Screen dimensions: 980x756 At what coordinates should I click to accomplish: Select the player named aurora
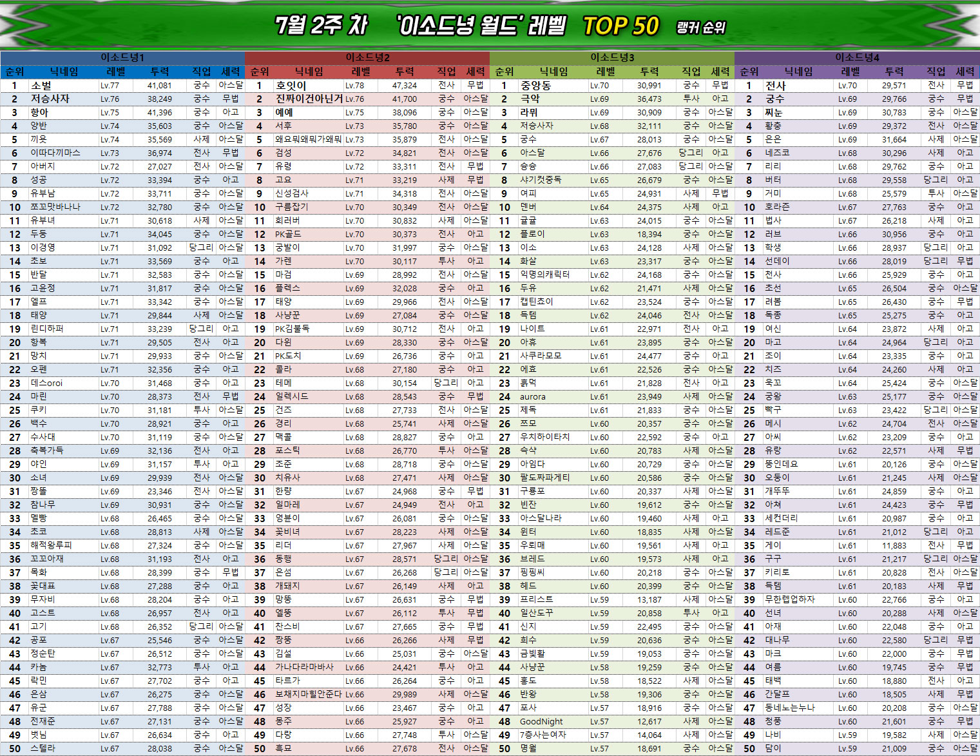coord(532,397)
